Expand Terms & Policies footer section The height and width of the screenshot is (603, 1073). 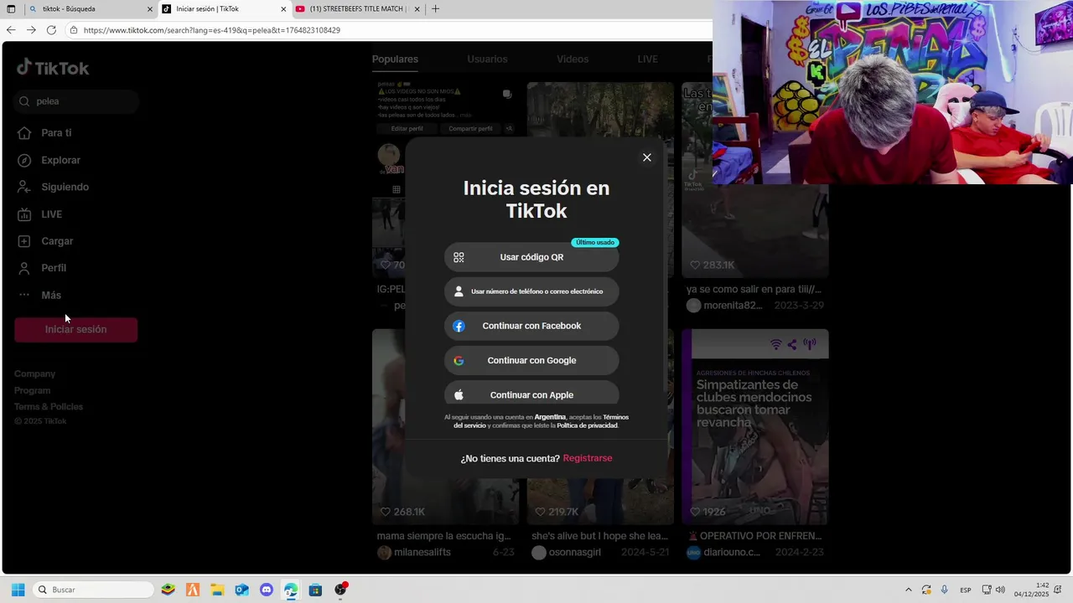[49, 406]
